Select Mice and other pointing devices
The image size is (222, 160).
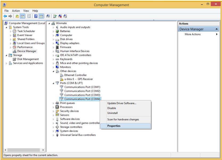tap(79, 63)
